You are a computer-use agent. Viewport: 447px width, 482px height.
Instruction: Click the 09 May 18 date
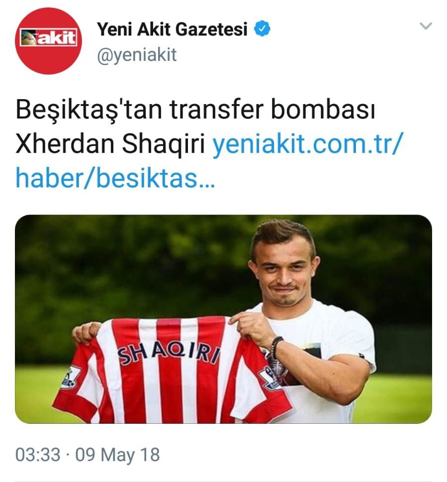[117, 455]
